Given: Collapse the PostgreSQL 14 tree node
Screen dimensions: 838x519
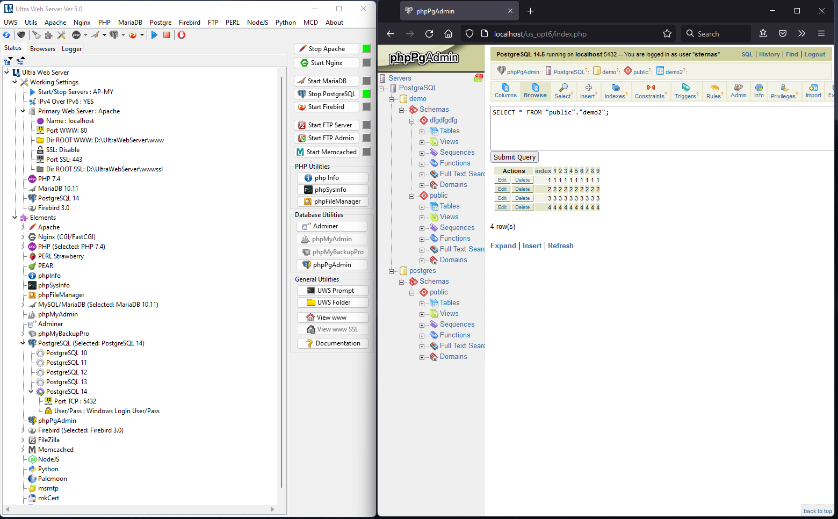Looking at the screenshot, I should 31,391.
